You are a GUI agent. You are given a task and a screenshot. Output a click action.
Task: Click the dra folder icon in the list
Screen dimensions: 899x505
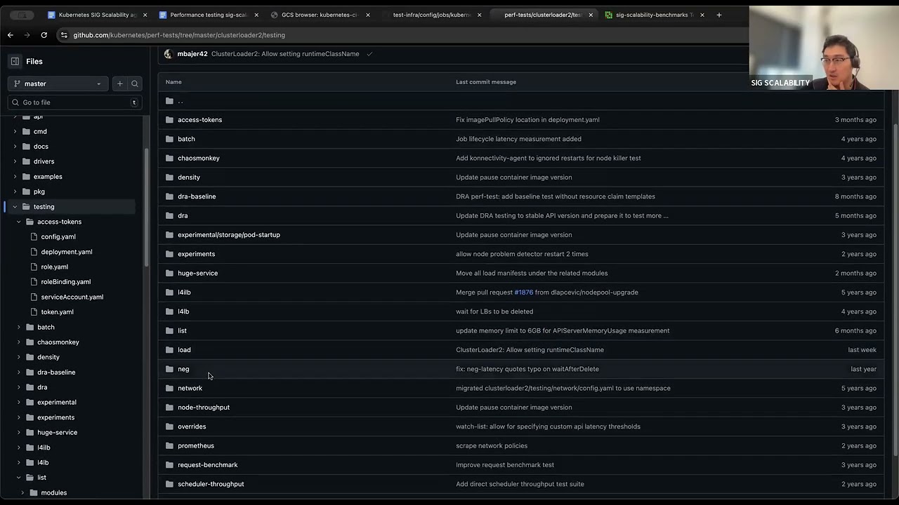(169, 215)
